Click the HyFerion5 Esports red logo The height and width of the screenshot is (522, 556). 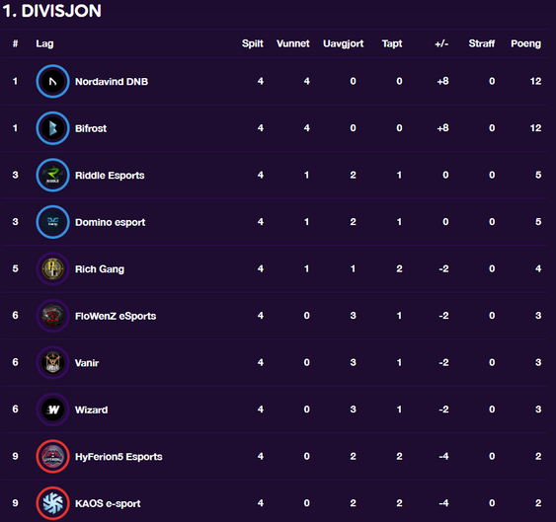[52, 456]
